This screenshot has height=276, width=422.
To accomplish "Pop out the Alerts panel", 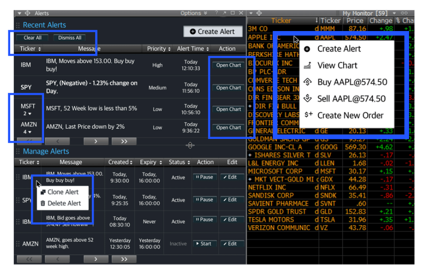I will pos(224,13).
